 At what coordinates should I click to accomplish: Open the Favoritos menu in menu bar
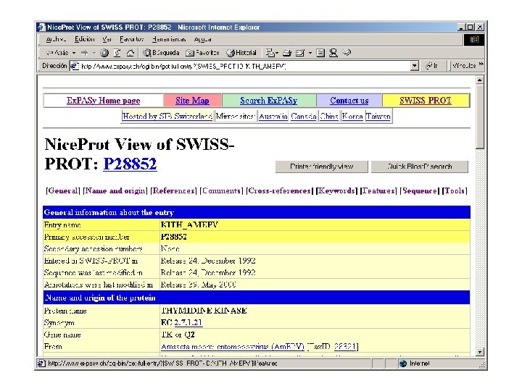pos(132,39)
